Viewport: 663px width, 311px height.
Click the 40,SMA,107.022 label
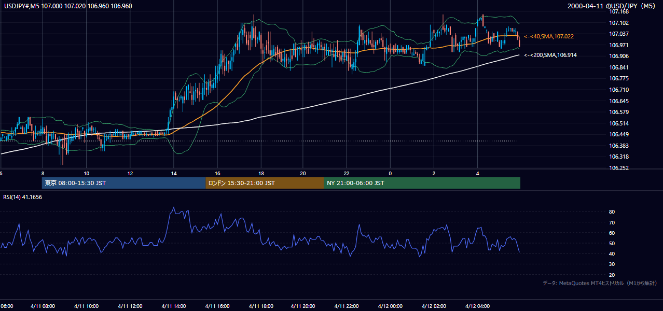click(x=548, y=36)
